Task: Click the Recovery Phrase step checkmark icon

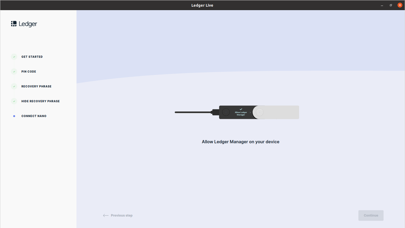Action: point(14,87)
